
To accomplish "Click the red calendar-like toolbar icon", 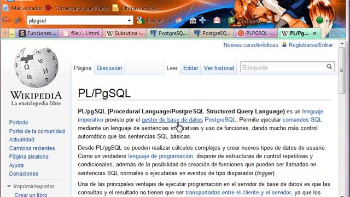I will click(x=178, y=21).
